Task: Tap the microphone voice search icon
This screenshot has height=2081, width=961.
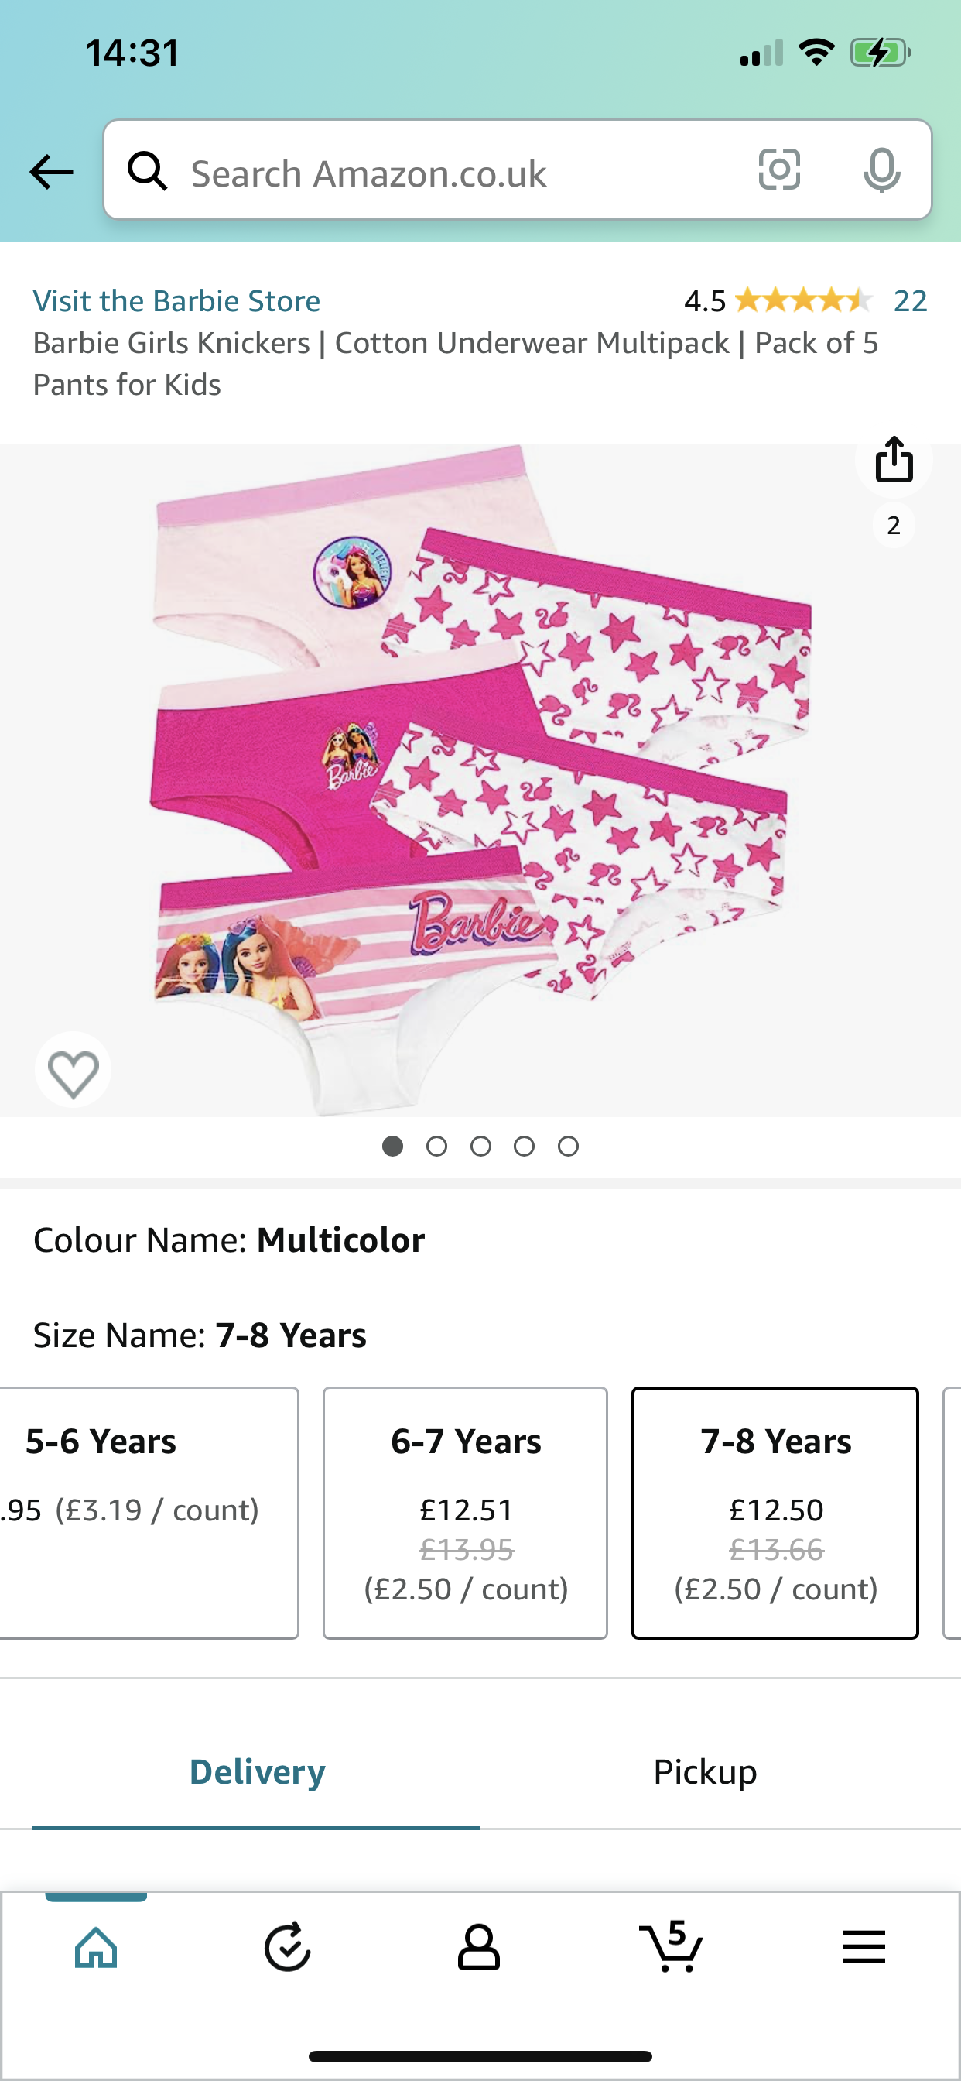Action: pos(881,170)
